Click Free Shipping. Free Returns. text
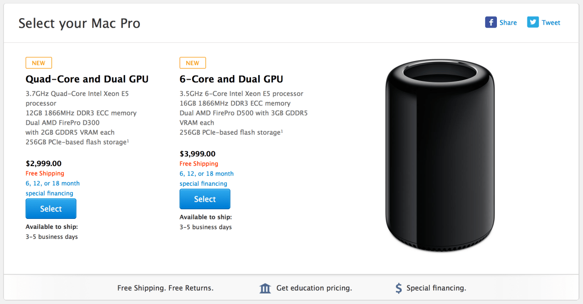 (x=165, y=288)
